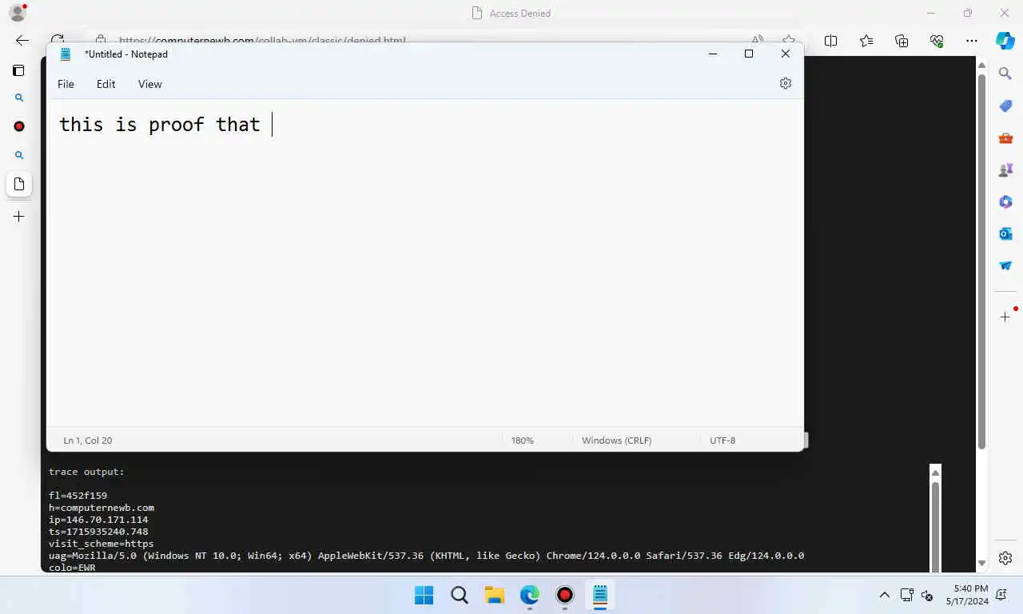Open Notepad File menu
The image size is (1023, 614).
pyautogui.click(x=66, y=84)
